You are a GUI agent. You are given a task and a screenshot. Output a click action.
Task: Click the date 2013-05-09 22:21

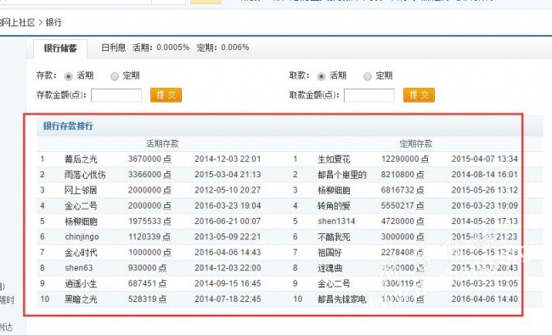(x=228, y=237)
